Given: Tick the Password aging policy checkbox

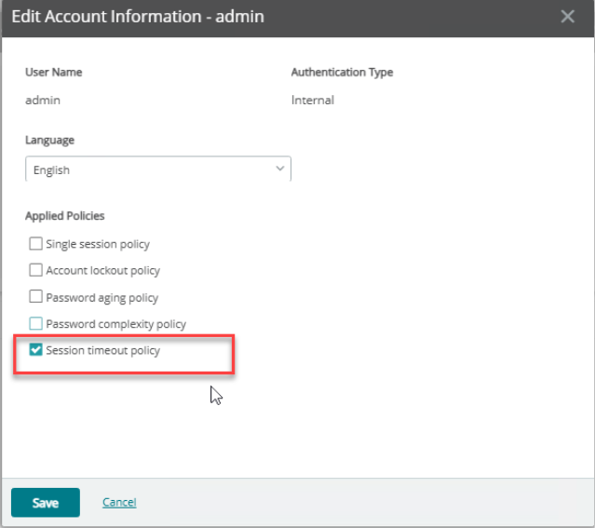Looking at the screenshot, I should click(x=35, y=296).
